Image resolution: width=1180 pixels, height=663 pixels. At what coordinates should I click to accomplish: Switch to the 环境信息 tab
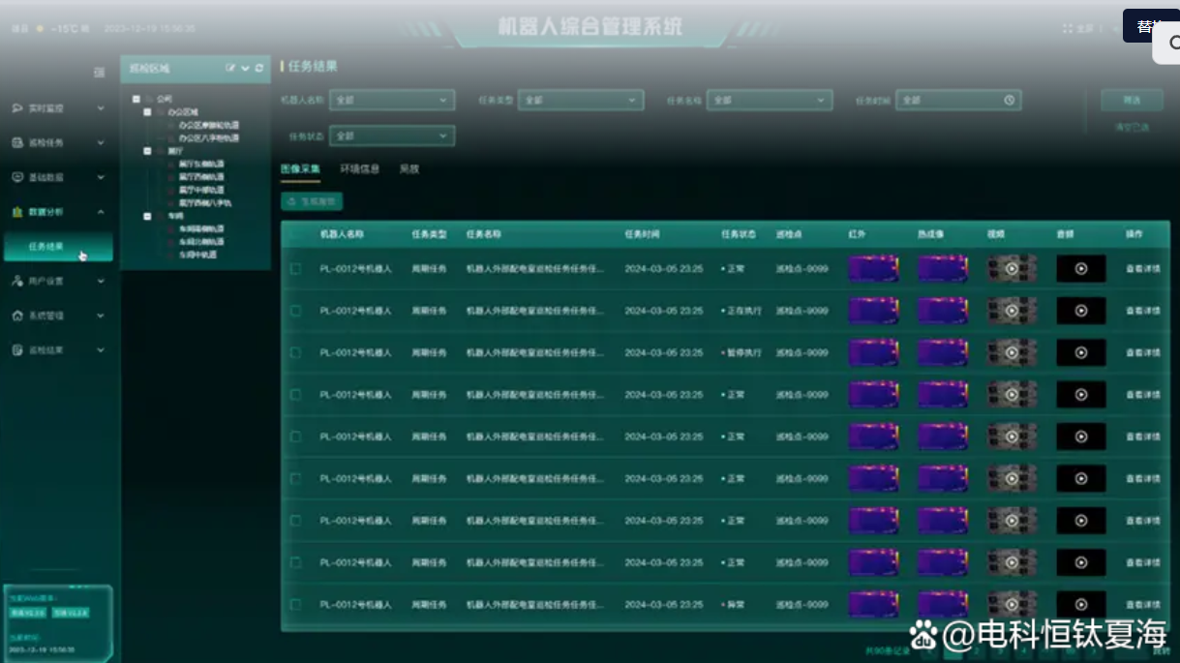point(359,169)
